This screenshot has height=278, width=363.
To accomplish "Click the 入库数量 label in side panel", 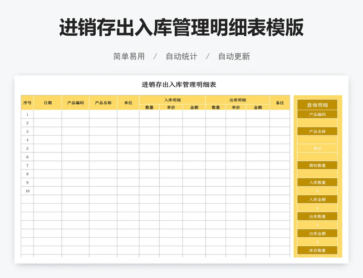I will pyautogui.click(x=317, y=182).
